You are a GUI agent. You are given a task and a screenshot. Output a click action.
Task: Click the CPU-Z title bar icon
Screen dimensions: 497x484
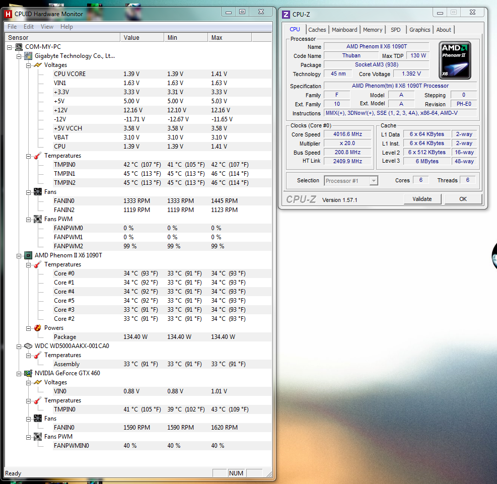pos(286,15)
